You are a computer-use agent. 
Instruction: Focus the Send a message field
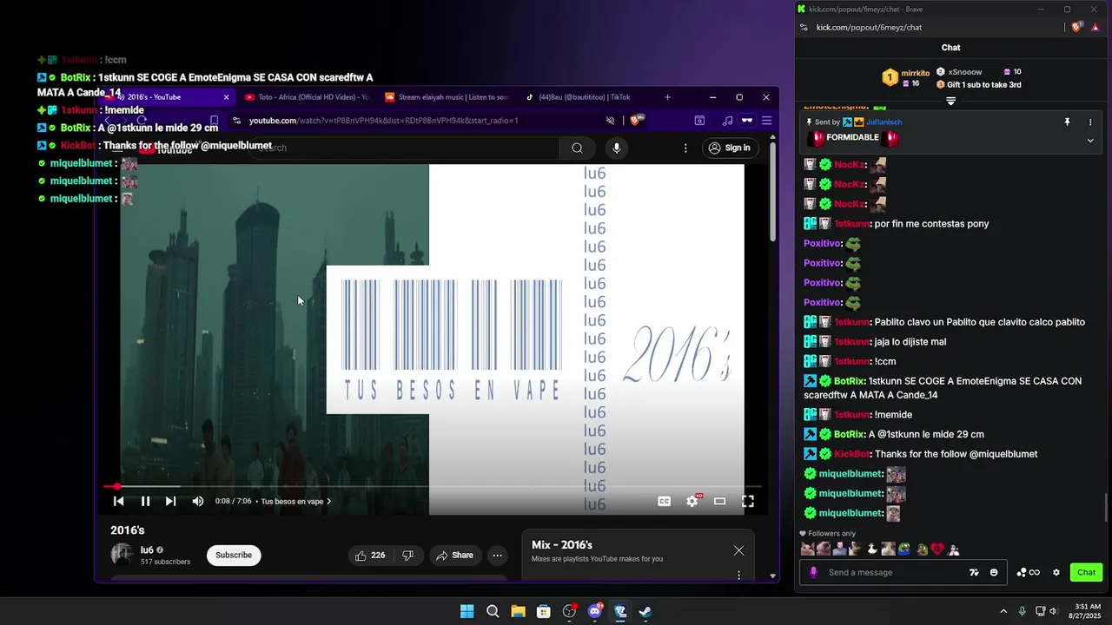(894, 572)
